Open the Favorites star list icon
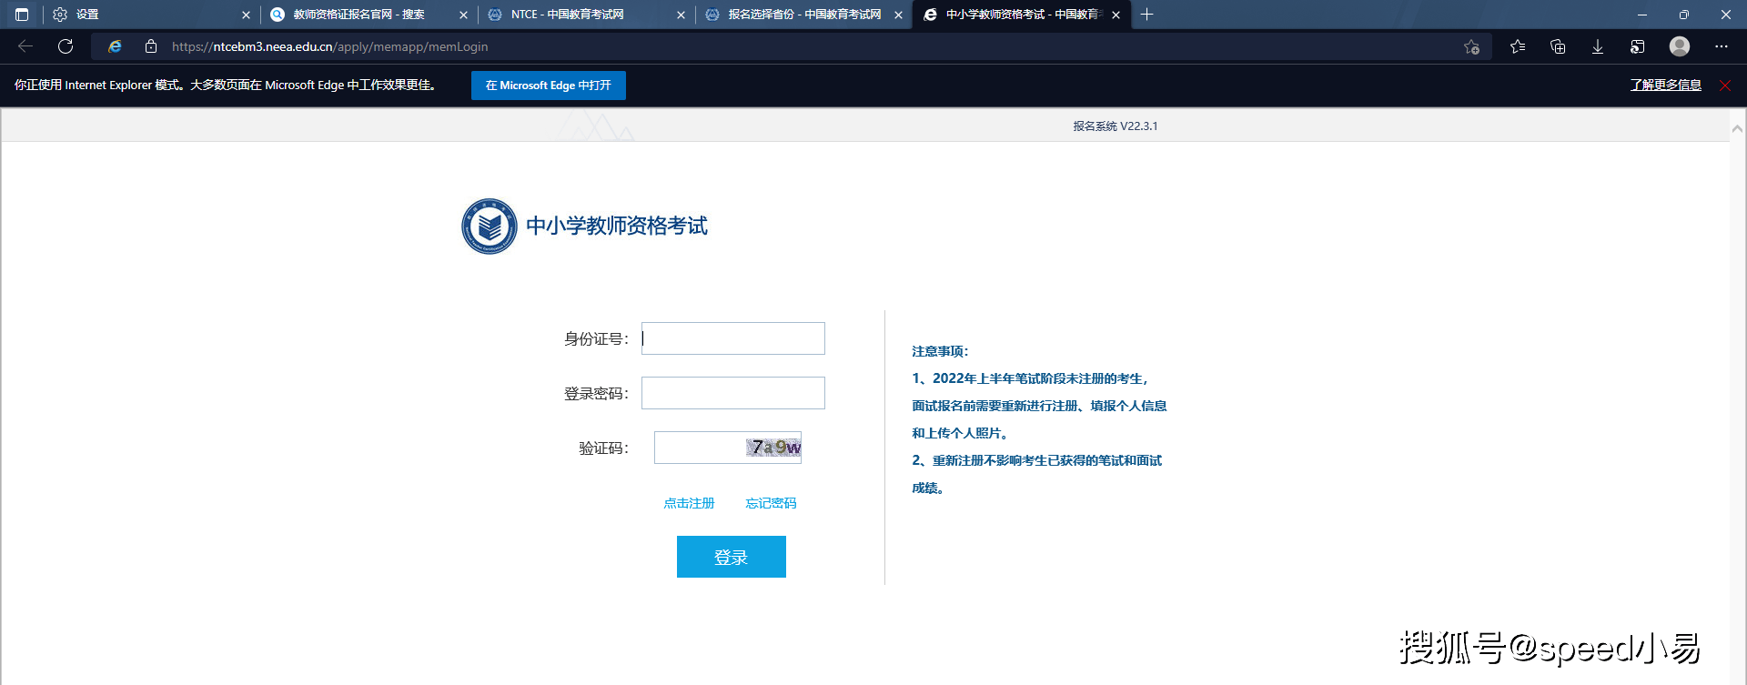This screenshot has height=685, width=1747. point(1517,46)
